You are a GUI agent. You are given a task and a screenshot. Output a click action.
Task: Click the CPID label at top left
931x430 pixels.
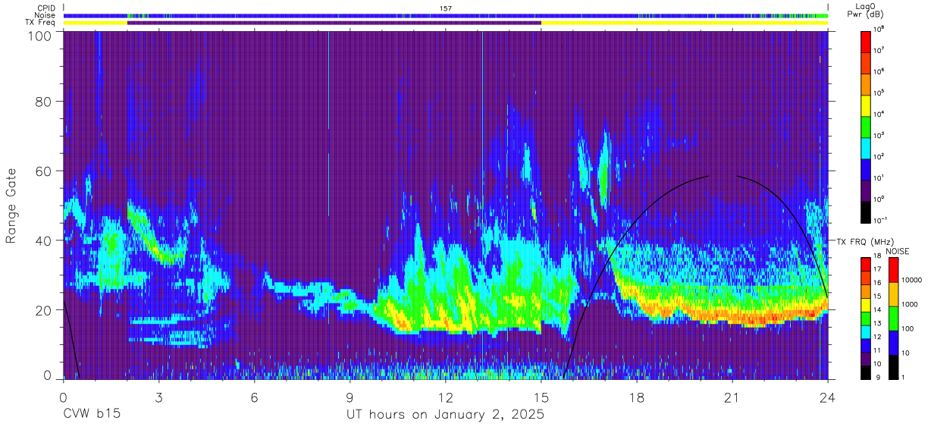tap(45, 8)
